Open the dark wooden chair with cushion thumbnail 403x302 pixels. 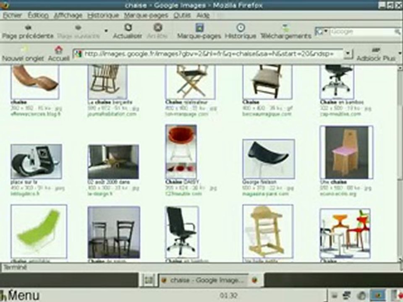[267, 82]
